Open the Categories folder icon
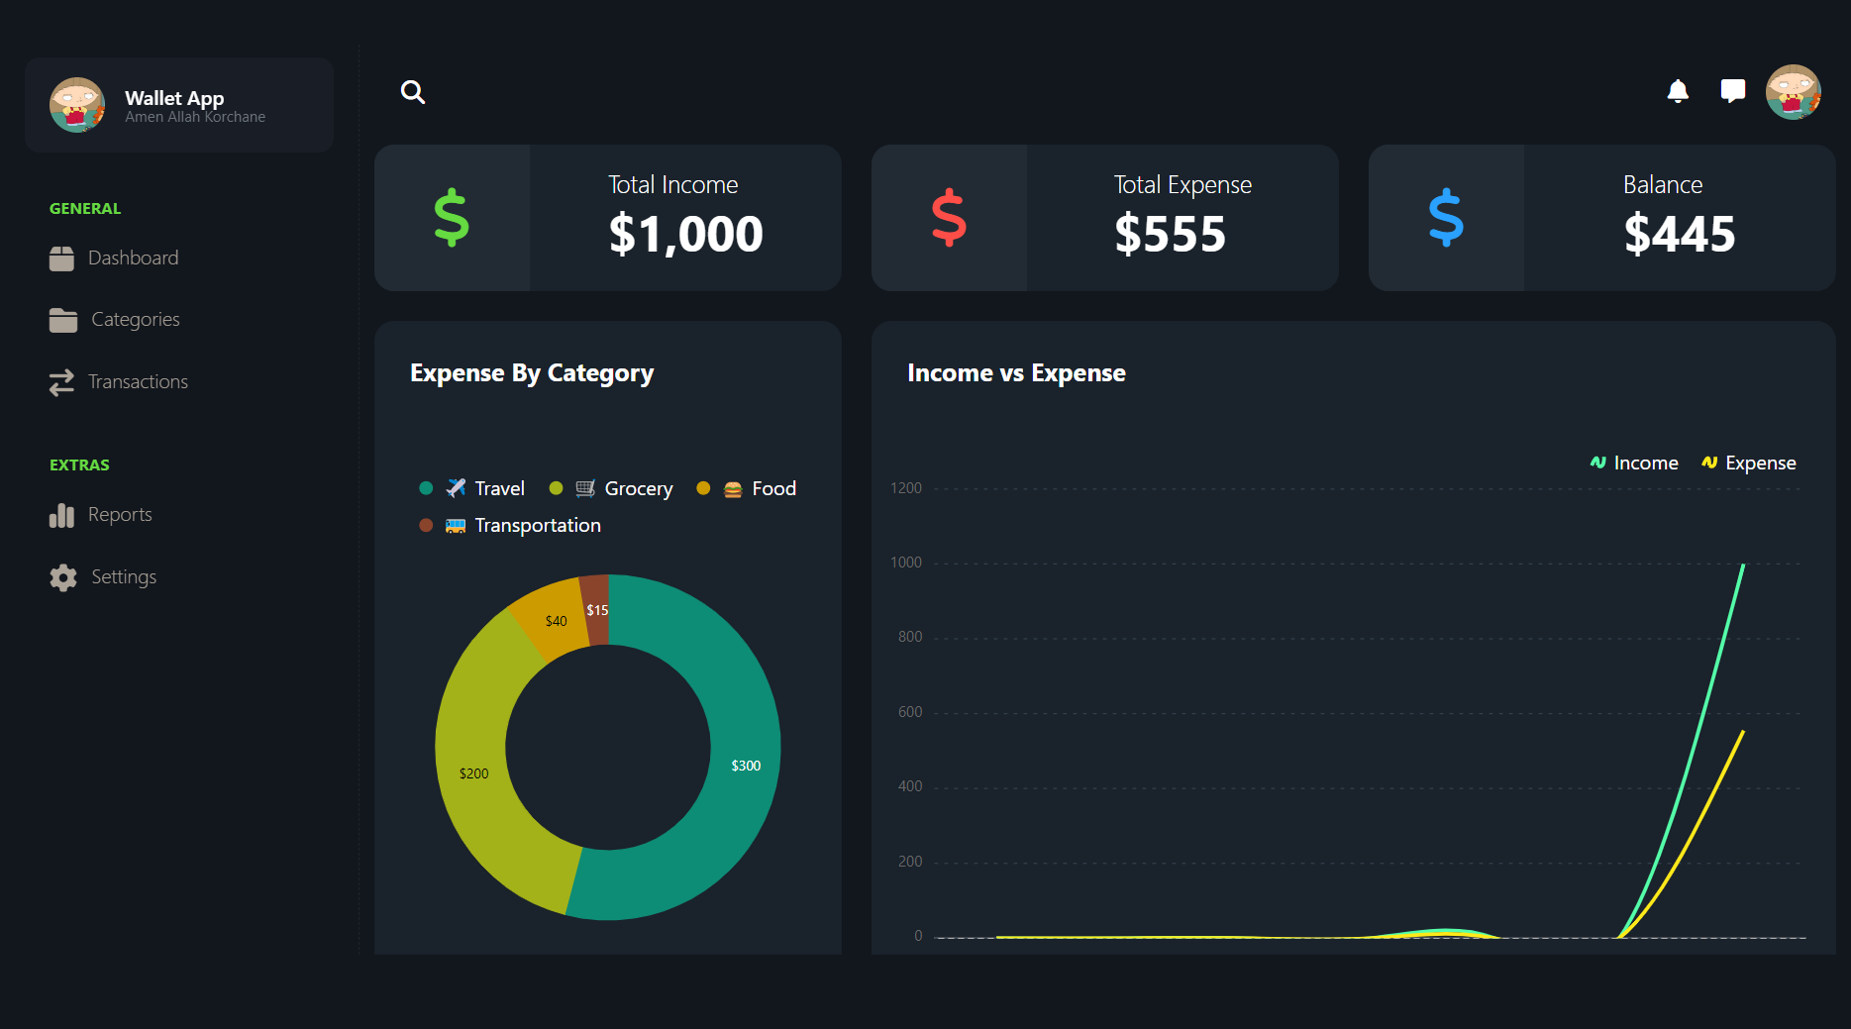This screenshot has width=1851, height=1029. click(x=62, y=319)
